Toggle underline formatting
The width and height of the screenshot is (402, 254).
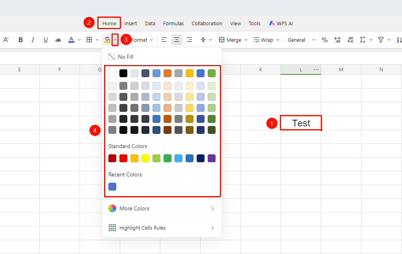[x=46, y=40]
